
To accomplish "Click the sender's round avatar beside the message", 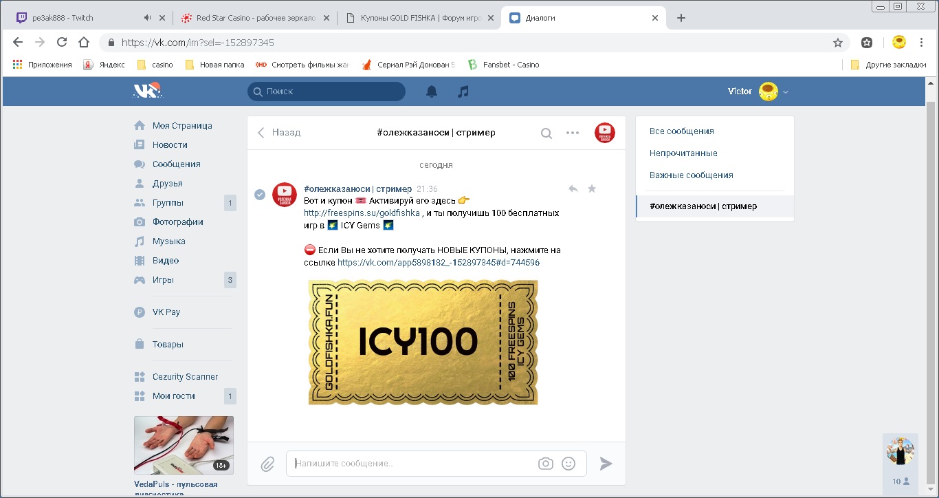I will pyautogui.click(x=285, y=195).
